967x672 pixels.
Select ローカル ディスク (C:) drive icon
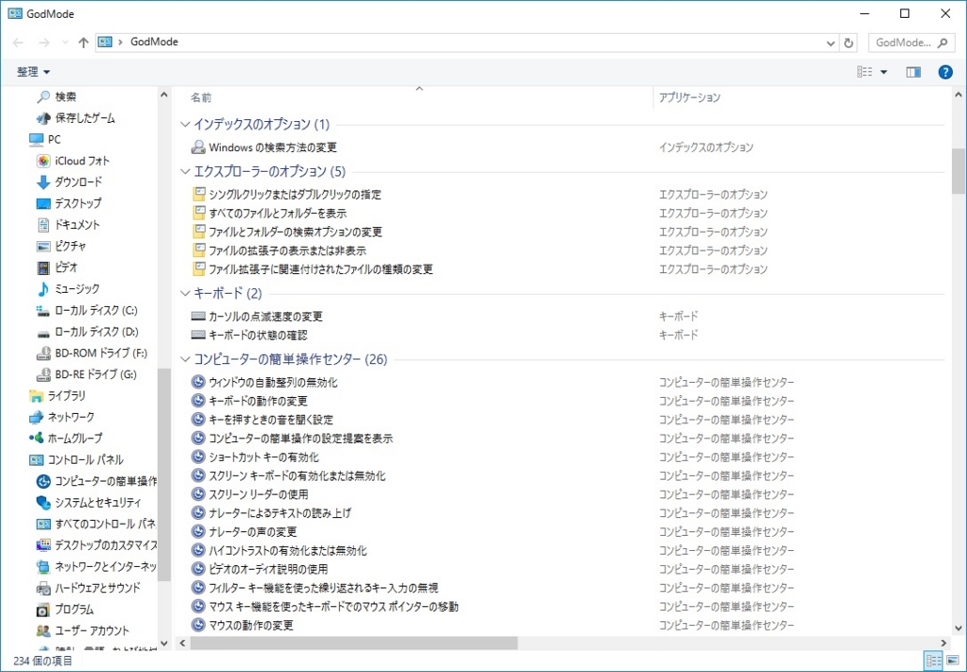[43, 310]
